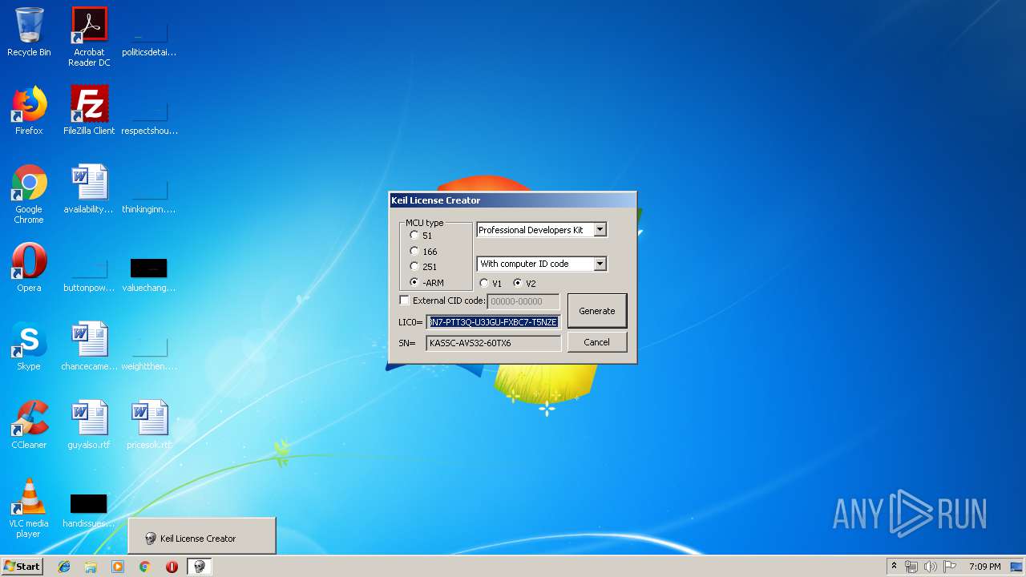Activate Keil License Creator skull taskbar icon
The width and height of the screenshot is (1026, 577).
point(200,567)
